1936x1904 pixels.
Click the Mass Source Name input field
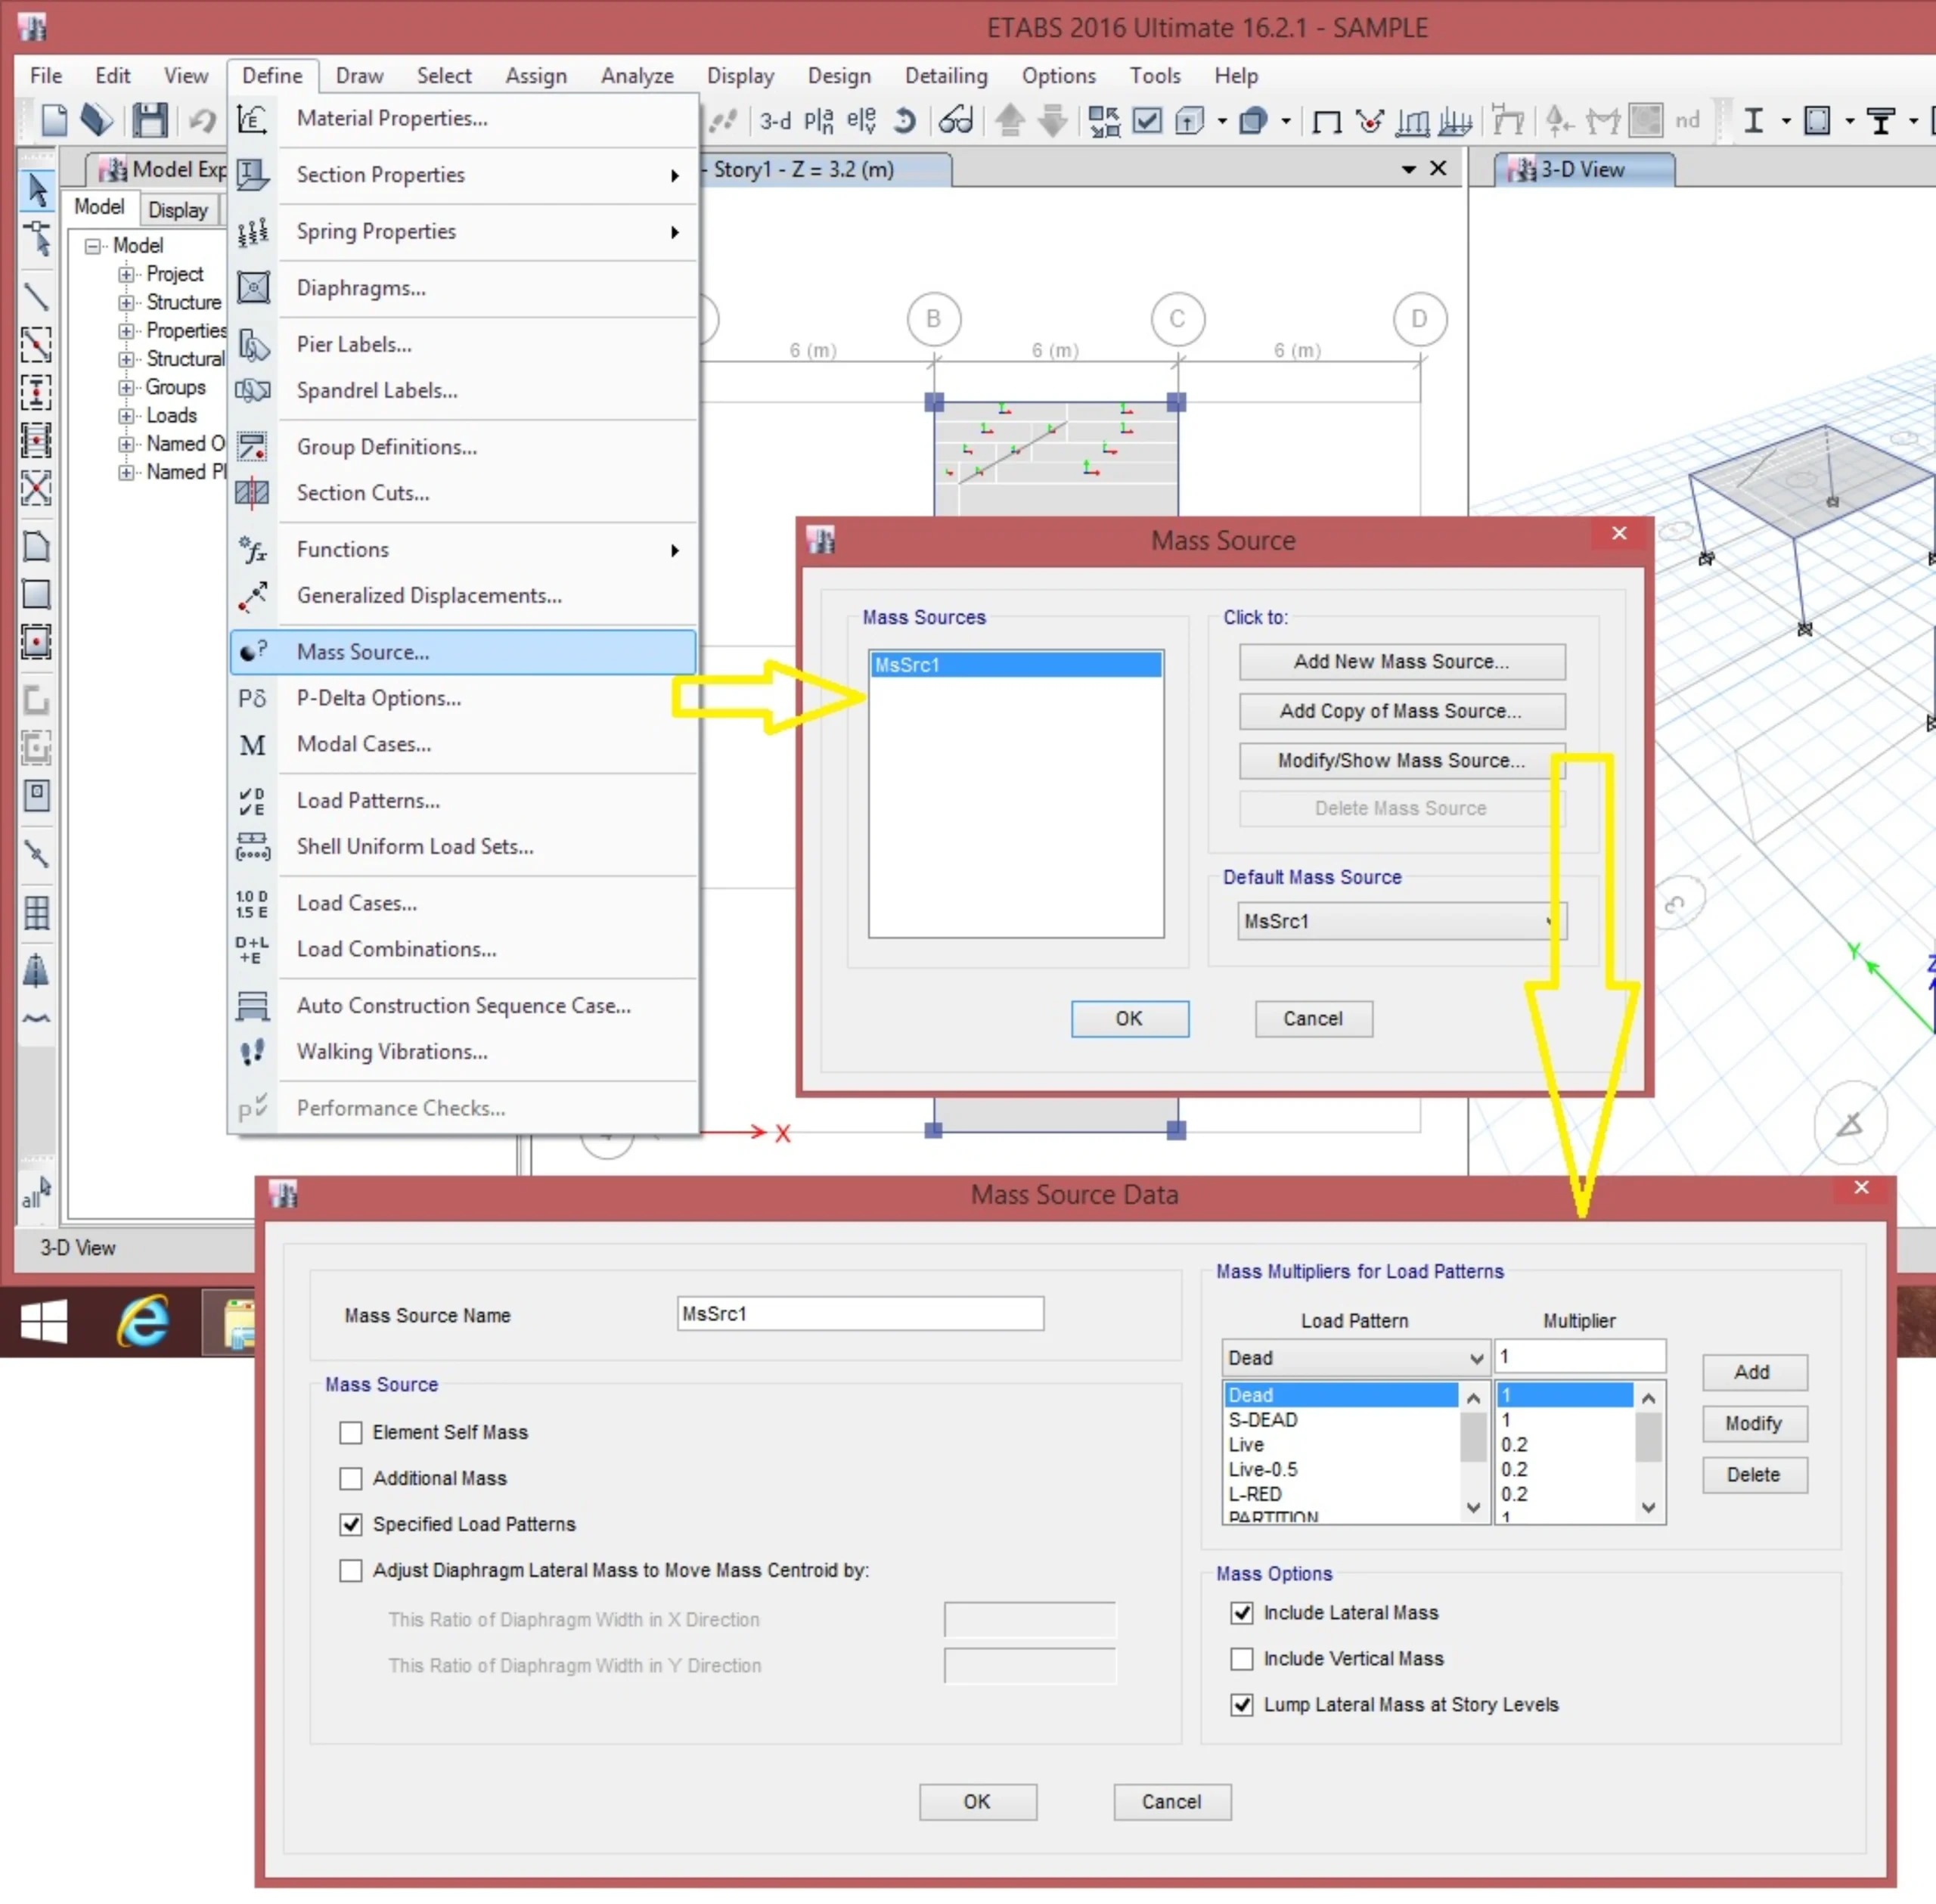point(860,1314)
